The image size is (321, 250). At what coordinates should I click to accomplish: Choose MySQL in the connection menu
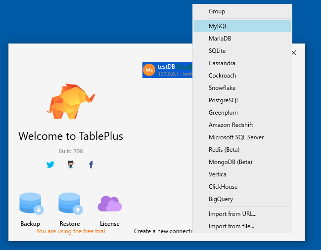(x=242, y=26)
